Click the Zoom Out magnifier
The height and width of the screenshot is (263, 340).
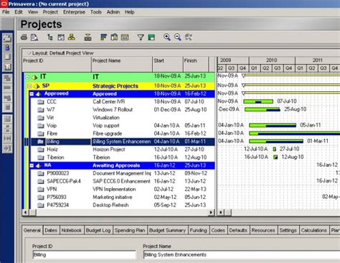[178, 37]
